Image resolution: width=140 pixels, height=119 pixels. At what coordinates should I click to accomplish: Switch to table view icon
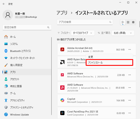(133, 22)
